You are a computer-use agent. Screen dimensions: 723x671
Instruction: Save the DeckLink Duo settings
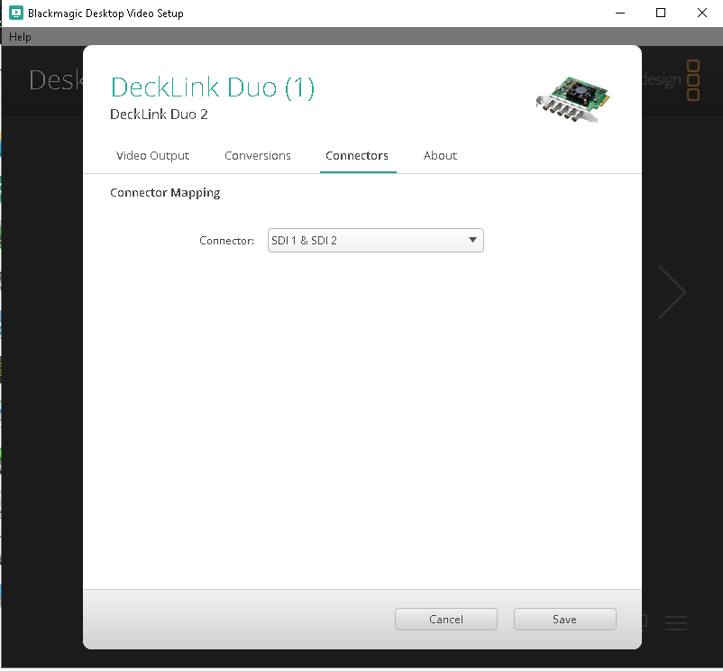(x=565, y=619)
